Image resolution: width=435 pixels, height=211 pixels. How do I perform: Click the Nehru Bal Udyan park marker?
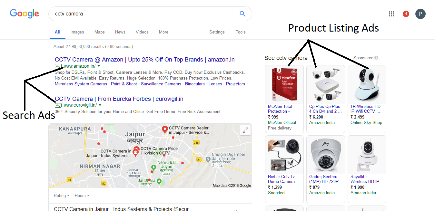pyautogui.click(x=153, y=167)
